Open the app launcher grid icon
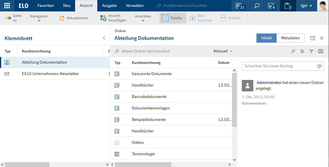Viewport: 329px width, 167px height. click(7, 6)
